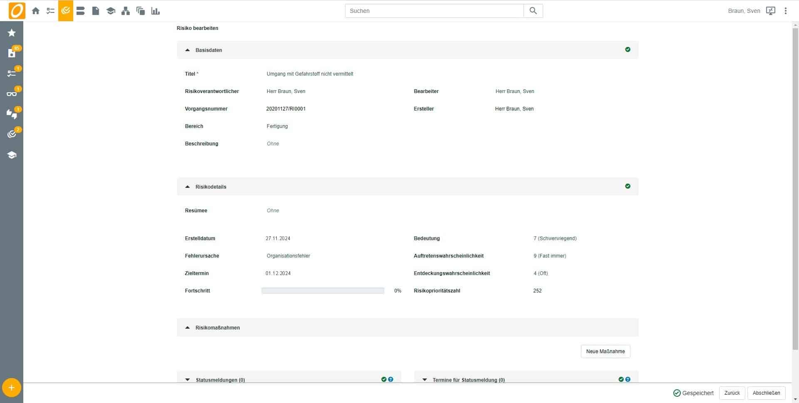Click the home icon in top toolbar
This screenshot has width=799, height=403.
tap(36, 11)
